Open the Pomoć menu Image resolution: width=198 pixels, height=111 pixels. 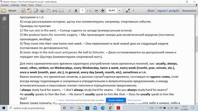point(38,5)
